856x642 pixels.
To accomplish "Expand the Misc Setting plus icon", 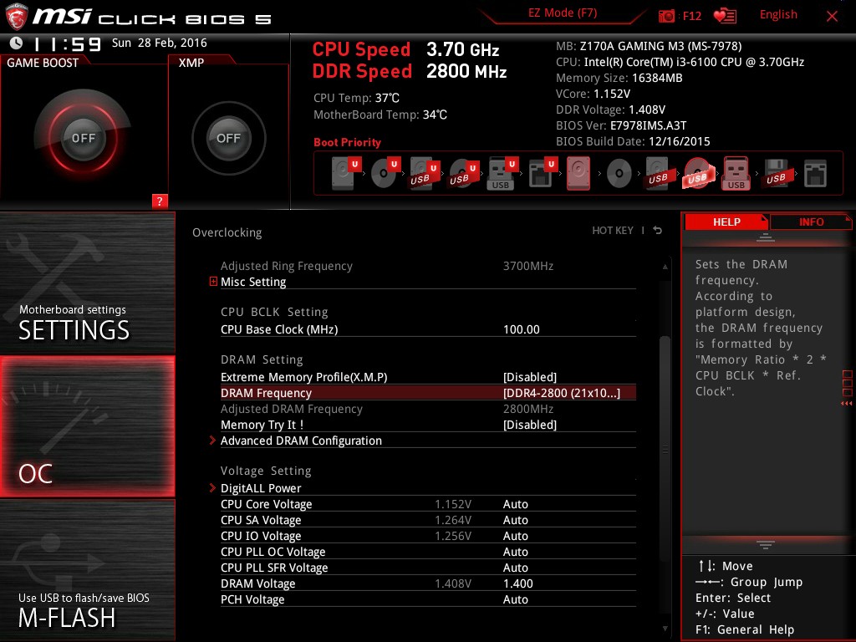I will click(x=213, y=281).
